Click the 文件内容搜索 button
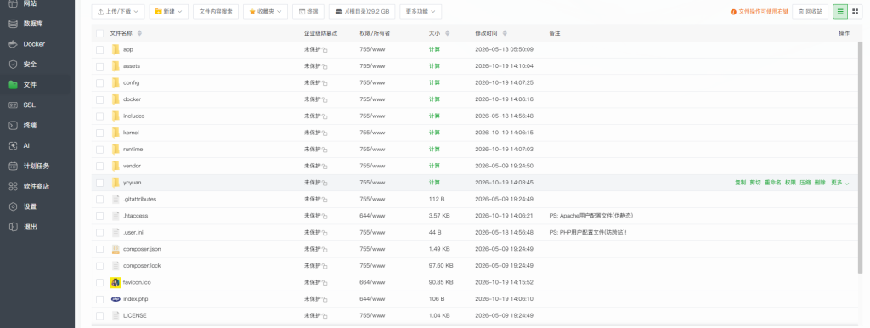The height and width of the screenshot is (328, 870). click(x=217, y=12)
